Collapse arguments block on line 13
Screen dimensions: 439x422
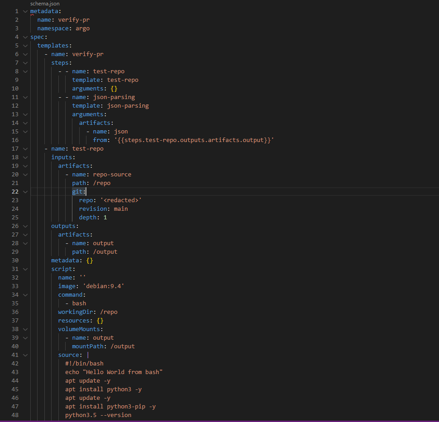[x=25, y=115]
